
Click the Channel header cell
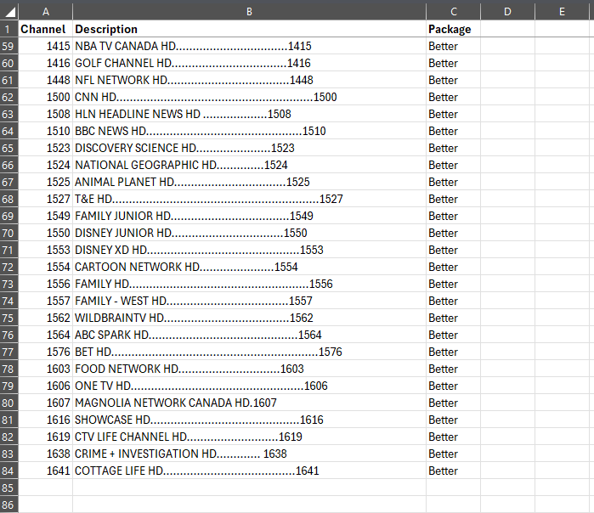(x=45, y=29)
